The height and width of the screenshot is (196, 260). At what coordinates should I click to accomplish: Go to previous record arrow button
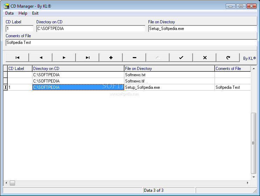pos(41,57)
